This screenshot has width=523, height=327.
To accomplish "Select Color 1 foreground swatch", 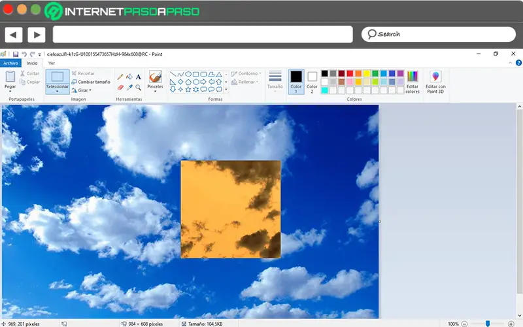I will pos(296,82).
